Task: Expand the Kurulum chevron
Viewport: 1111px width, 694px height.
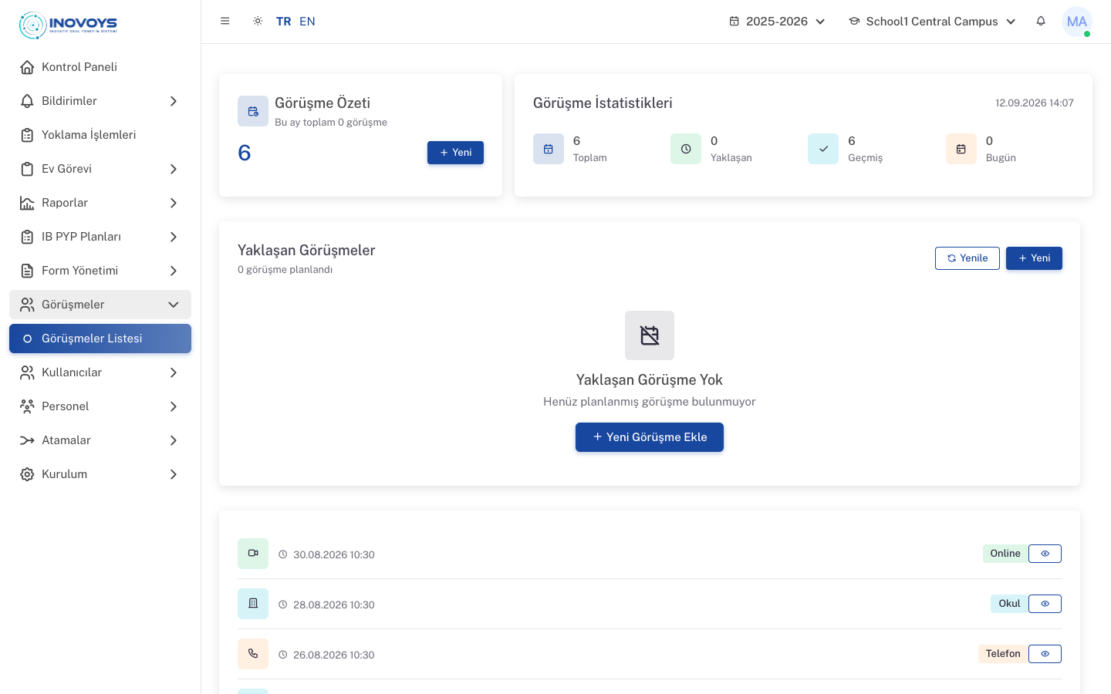Action: (174, 474)
